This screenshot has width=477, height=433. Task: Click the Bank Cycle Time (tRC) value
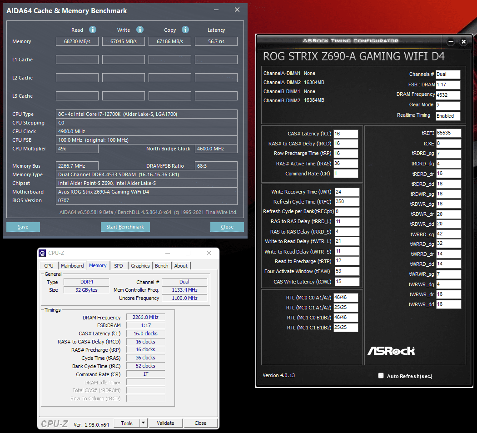coord(145,366)
